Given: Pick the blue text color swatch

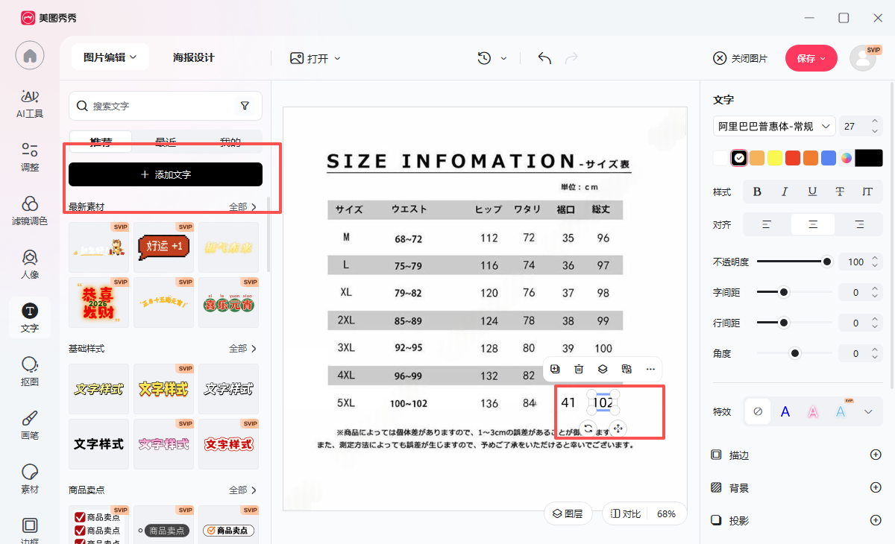Looking at the screenshot, I should (829, 158).
